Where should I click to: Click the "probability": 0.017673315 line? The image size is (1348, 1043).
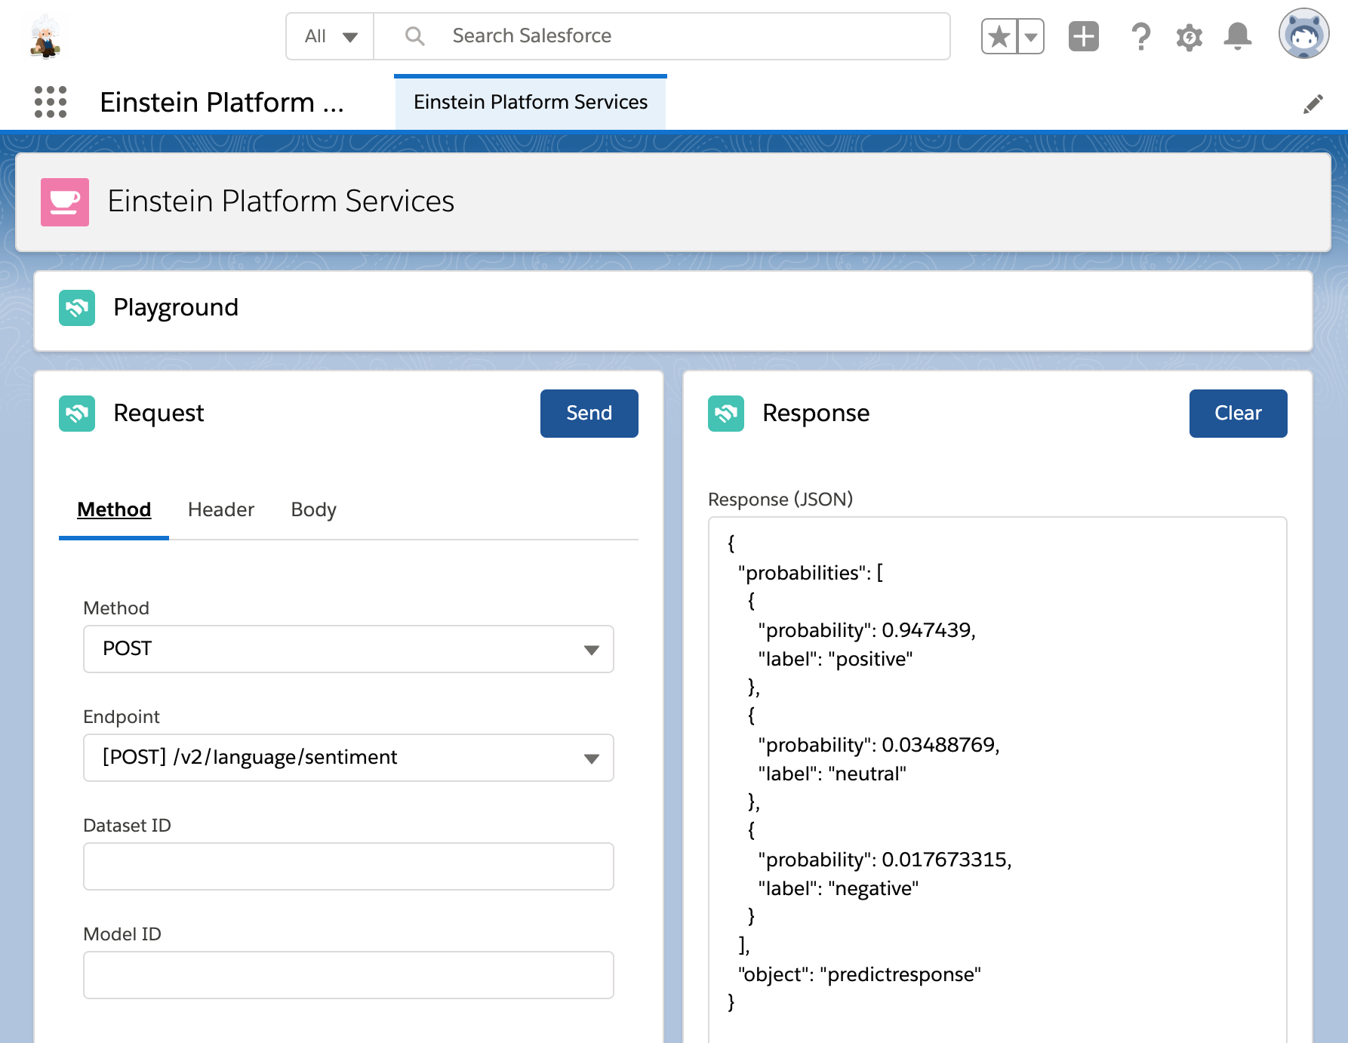[x=885, y=860]
